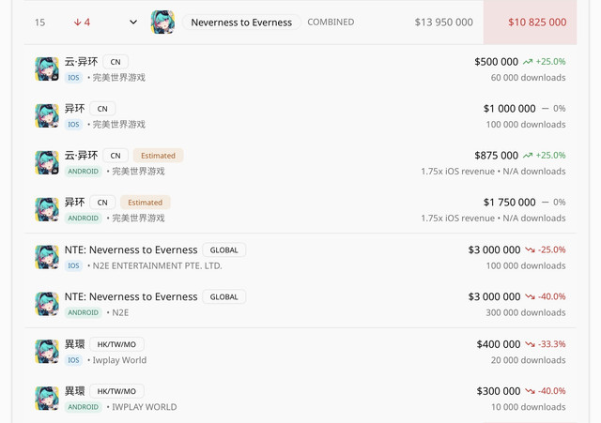This screenshot has width=601, height=423.
Task: Click the CN tag on 云·异环 iOS row
Action: [116, 62]
